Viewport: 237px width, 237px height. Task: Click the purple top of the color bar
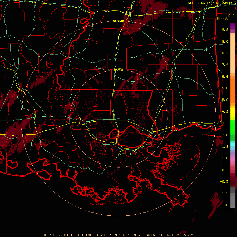point(233,26)
